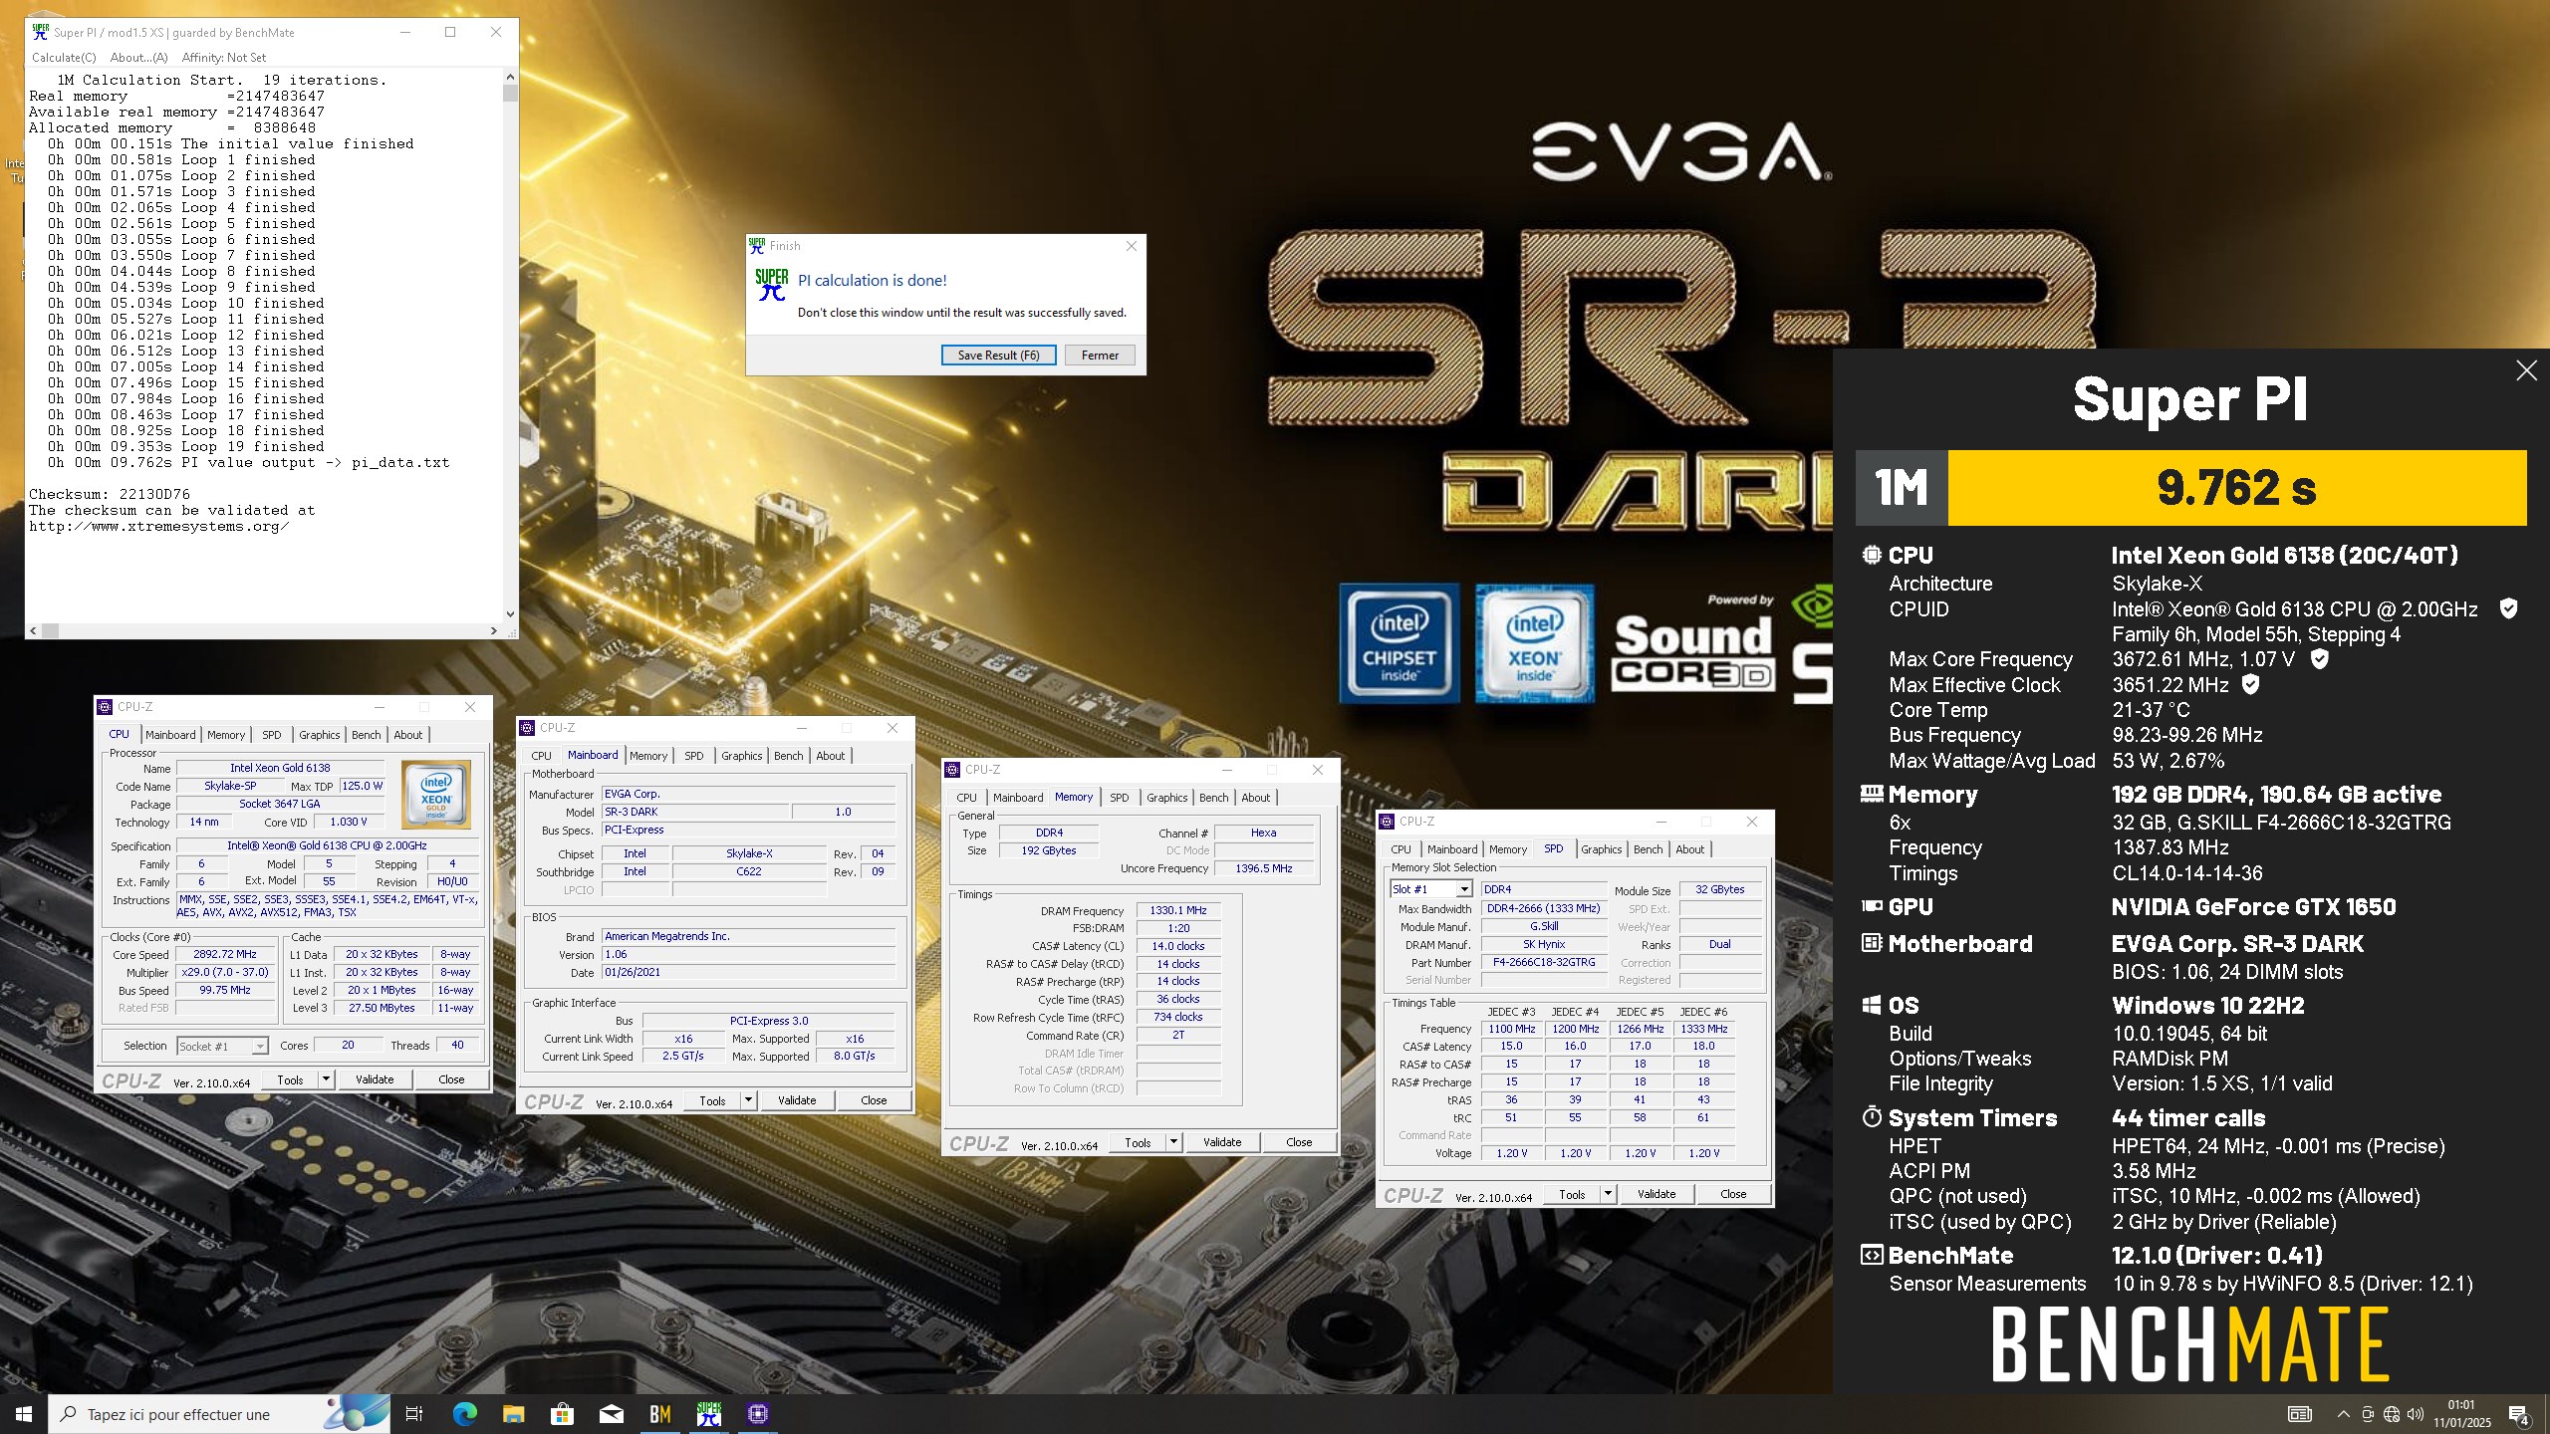Click the BIOS Version field 1.06

click(x=747, y=954)
